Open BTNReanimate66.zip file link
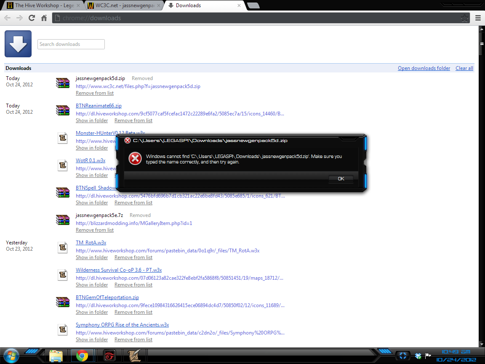Image resolution: width=485 pixels, height=364 pixels. pos(99,106)
